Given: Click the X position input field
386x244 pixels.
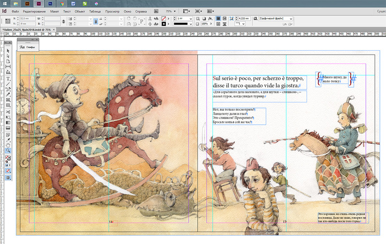Looking at the screenshot, I should [x=28, y=18].
